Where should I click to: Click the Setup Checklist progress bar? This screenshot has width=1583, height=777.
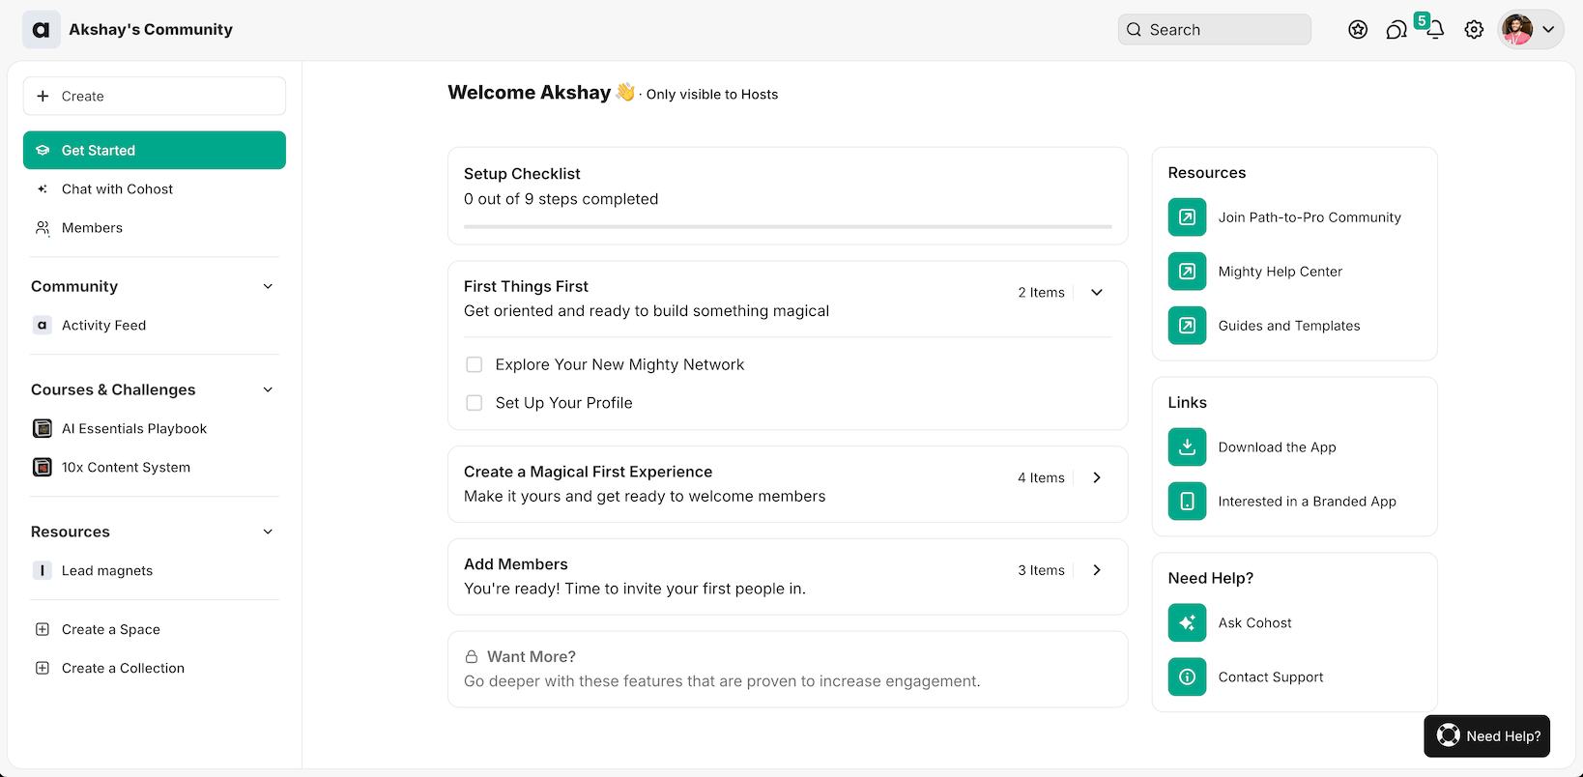788,226
